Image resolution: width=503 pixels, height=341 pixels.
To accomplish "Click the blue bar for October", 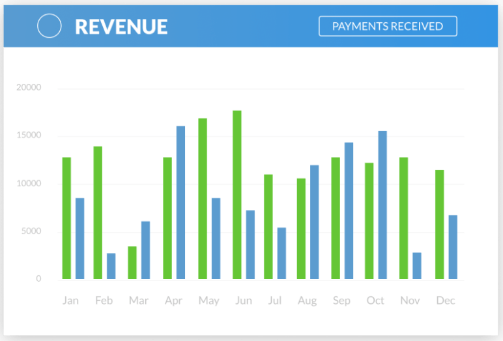I will (382, 205).
